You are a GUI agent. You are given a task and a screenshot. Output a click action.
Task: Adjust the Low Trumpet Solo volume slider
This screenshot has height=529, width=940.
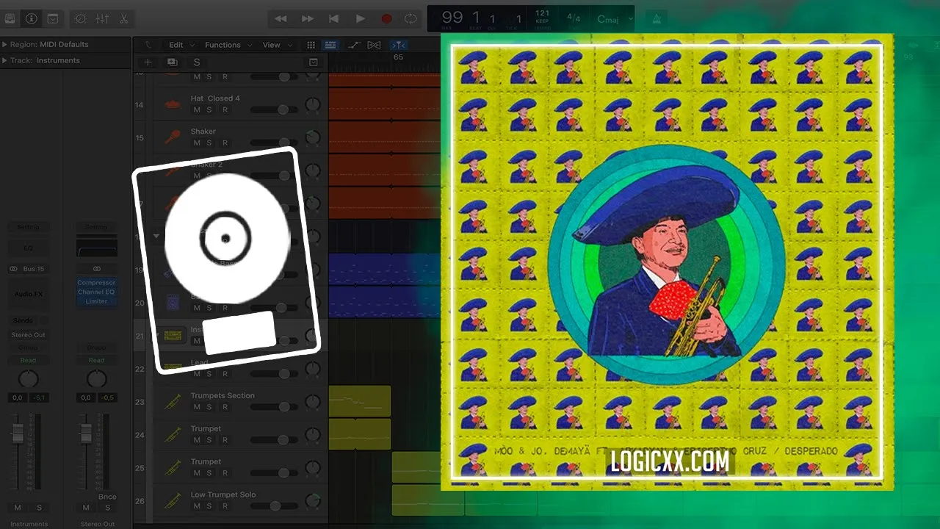pyautogui.click(x=274, y=506)
